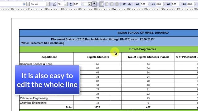The height and width of the screenshot is (111, 198).
Task: Click Chemical Engineering eligible cell '12'
Action: pos(98,103)
